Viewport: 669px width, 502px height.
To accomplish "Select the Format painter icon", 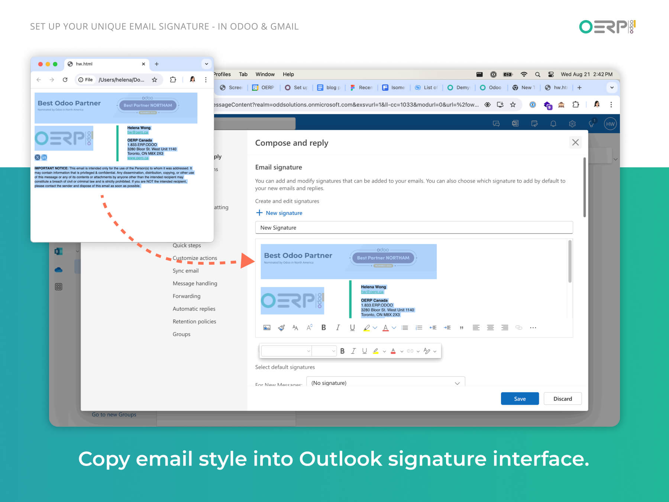I will [281, 328].
